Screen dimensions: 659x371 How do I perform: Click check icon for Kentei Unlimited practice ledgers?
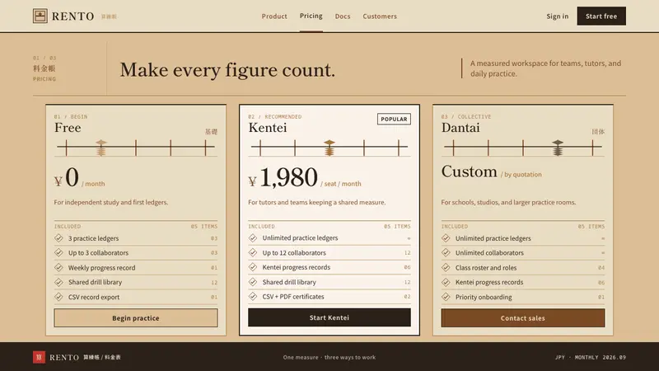coord(253,237)
